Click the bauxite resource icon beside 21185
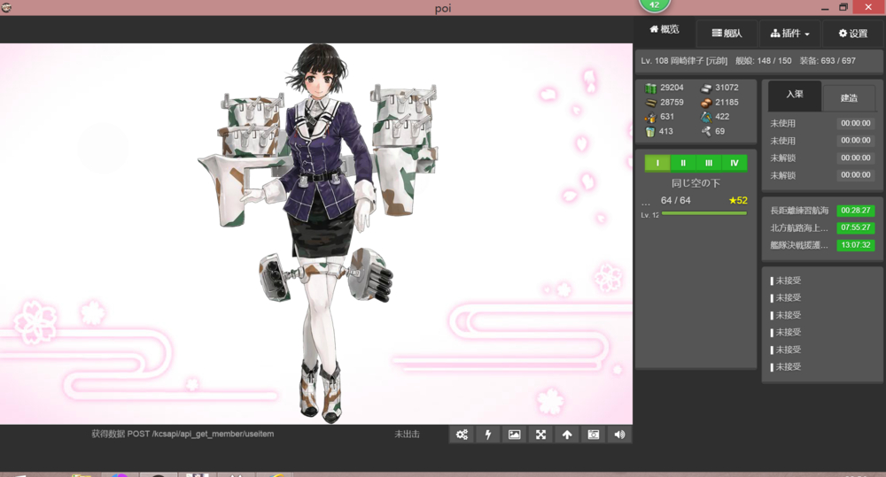 click(706, 103)
